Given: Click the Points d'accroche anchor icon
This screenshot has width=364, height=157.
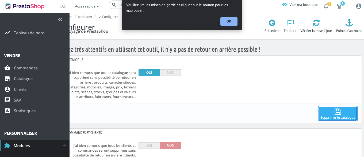Looking at the screenshot, I should (x=349, y=23).
